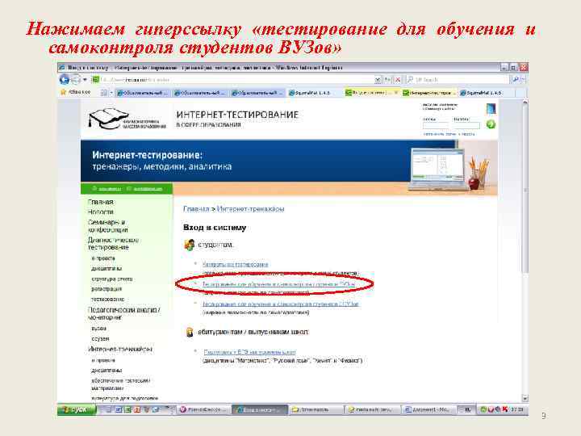The width and height of the screenshot is (581, 436).
Task: Open Новости in left sidebar menu
Action: click(x=100, y=212)
